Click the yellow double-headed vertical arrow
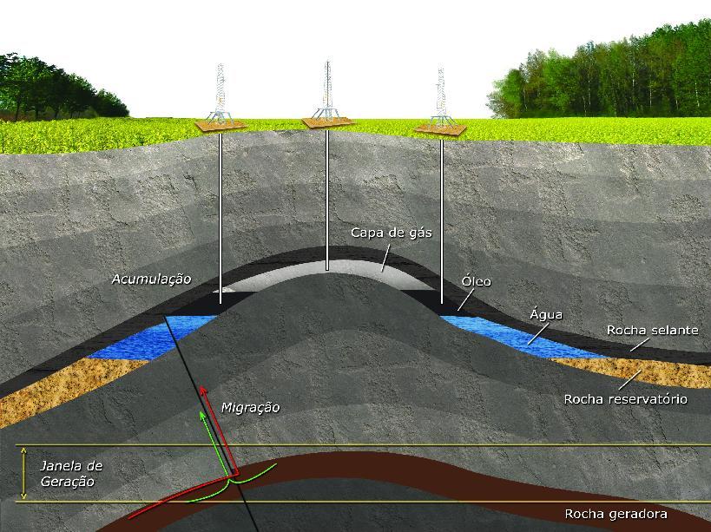This screenshot has height=532, width=711. [x=24, y=473]
